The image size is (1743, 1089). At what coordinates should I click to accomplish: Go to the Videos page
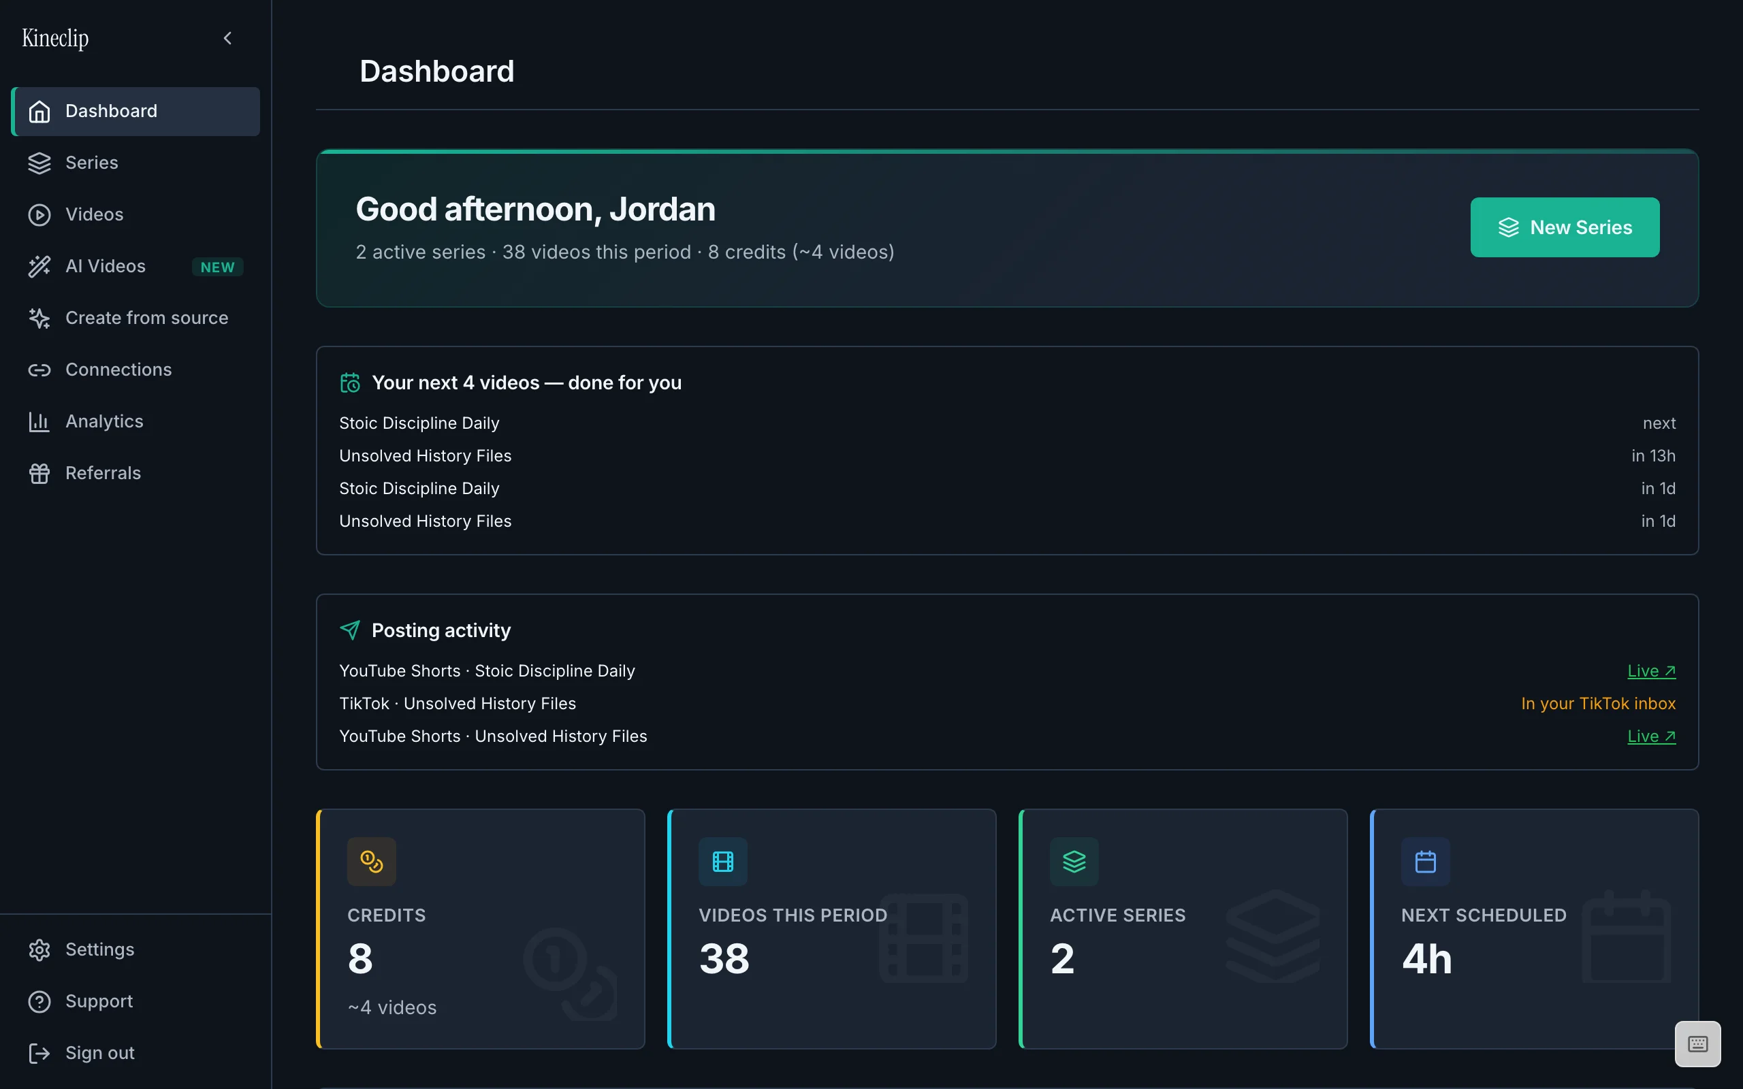[135, 215]
